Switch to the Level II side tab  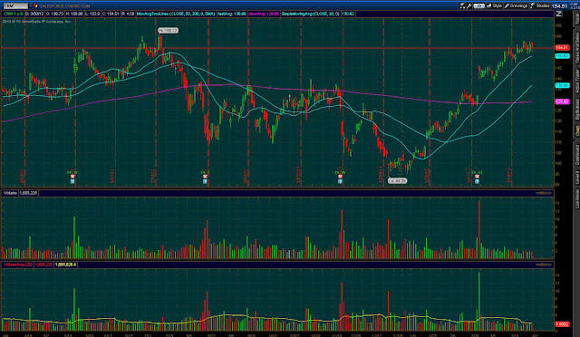coord(576,178)
